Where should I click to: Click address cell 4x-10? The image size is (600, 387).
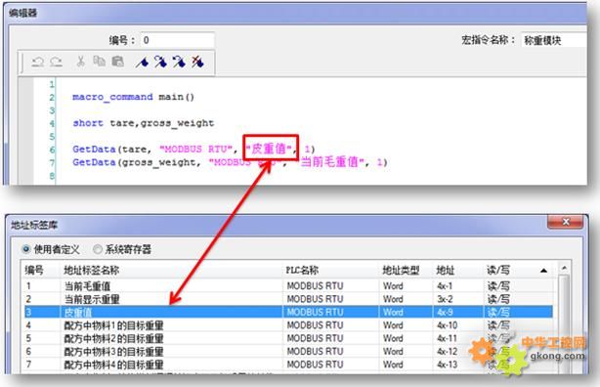(447, 325)
